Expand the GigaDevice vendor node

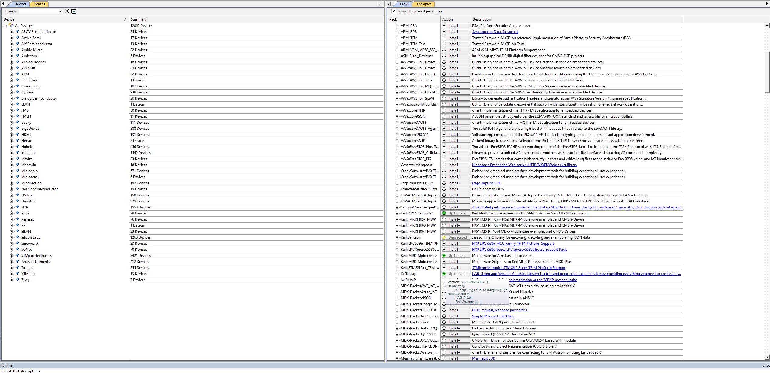coord(11,129)
